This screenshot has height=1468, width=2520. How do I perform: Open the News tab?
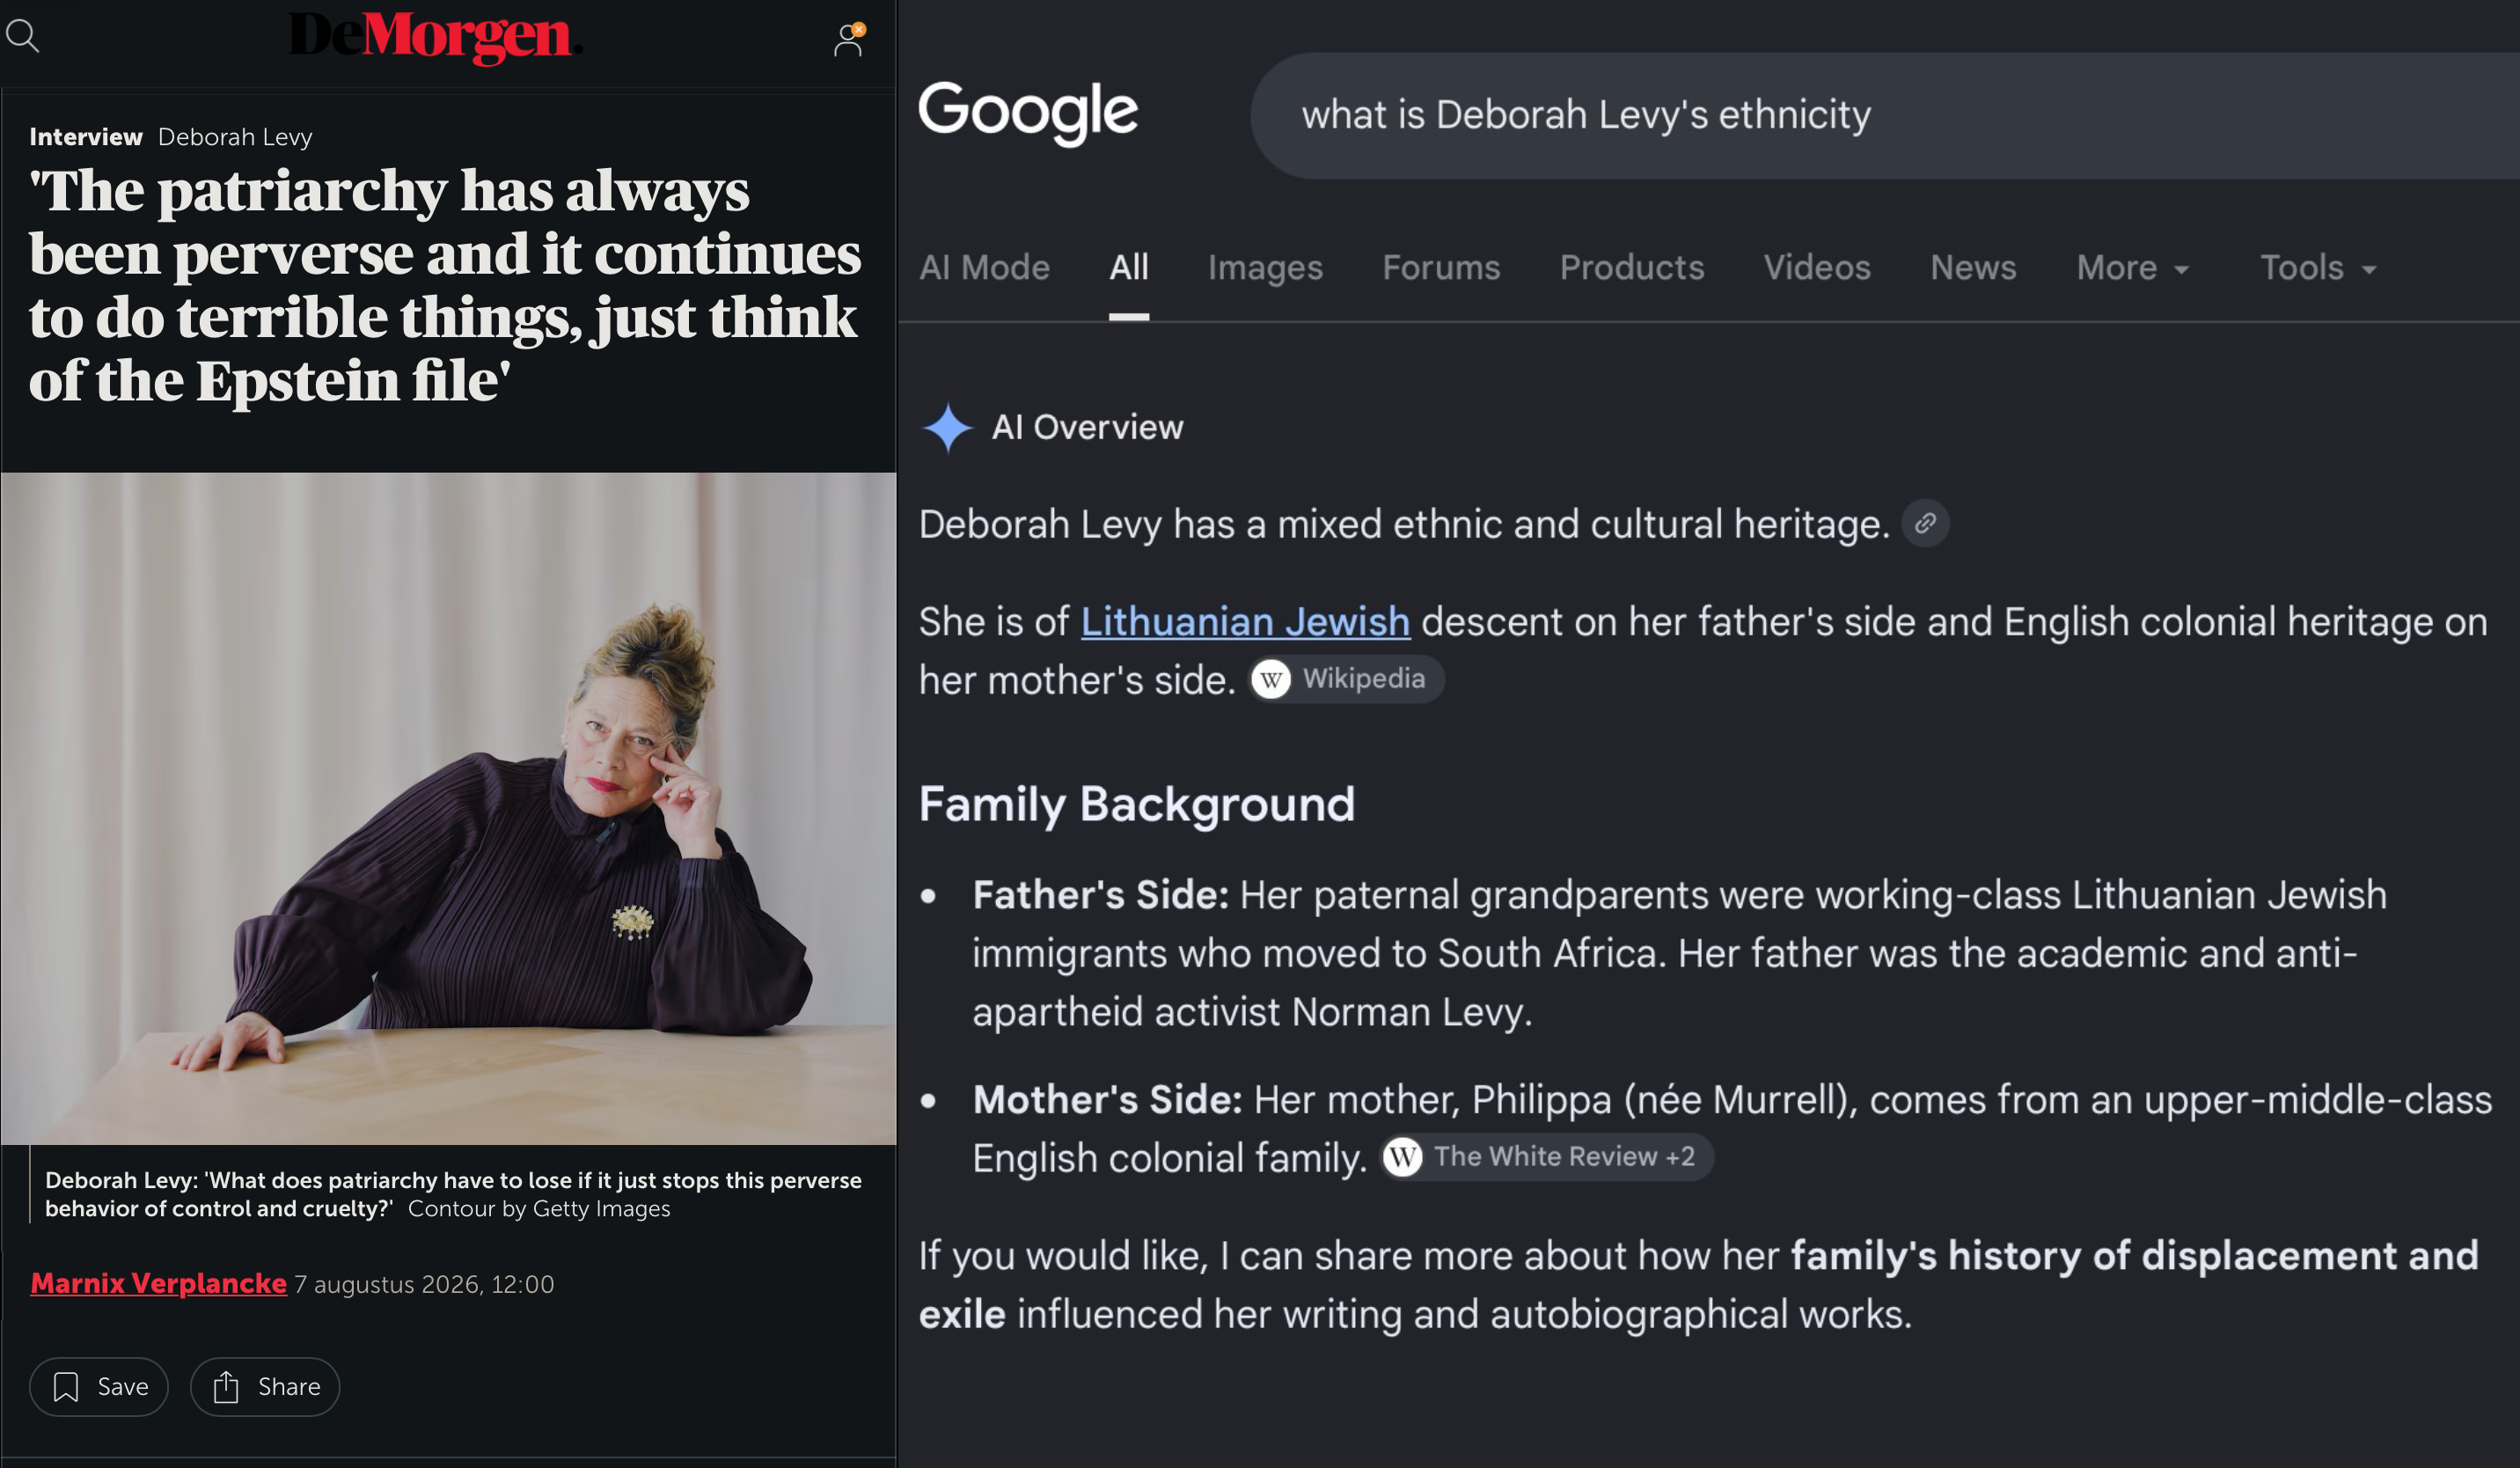tap(1973, 268)
